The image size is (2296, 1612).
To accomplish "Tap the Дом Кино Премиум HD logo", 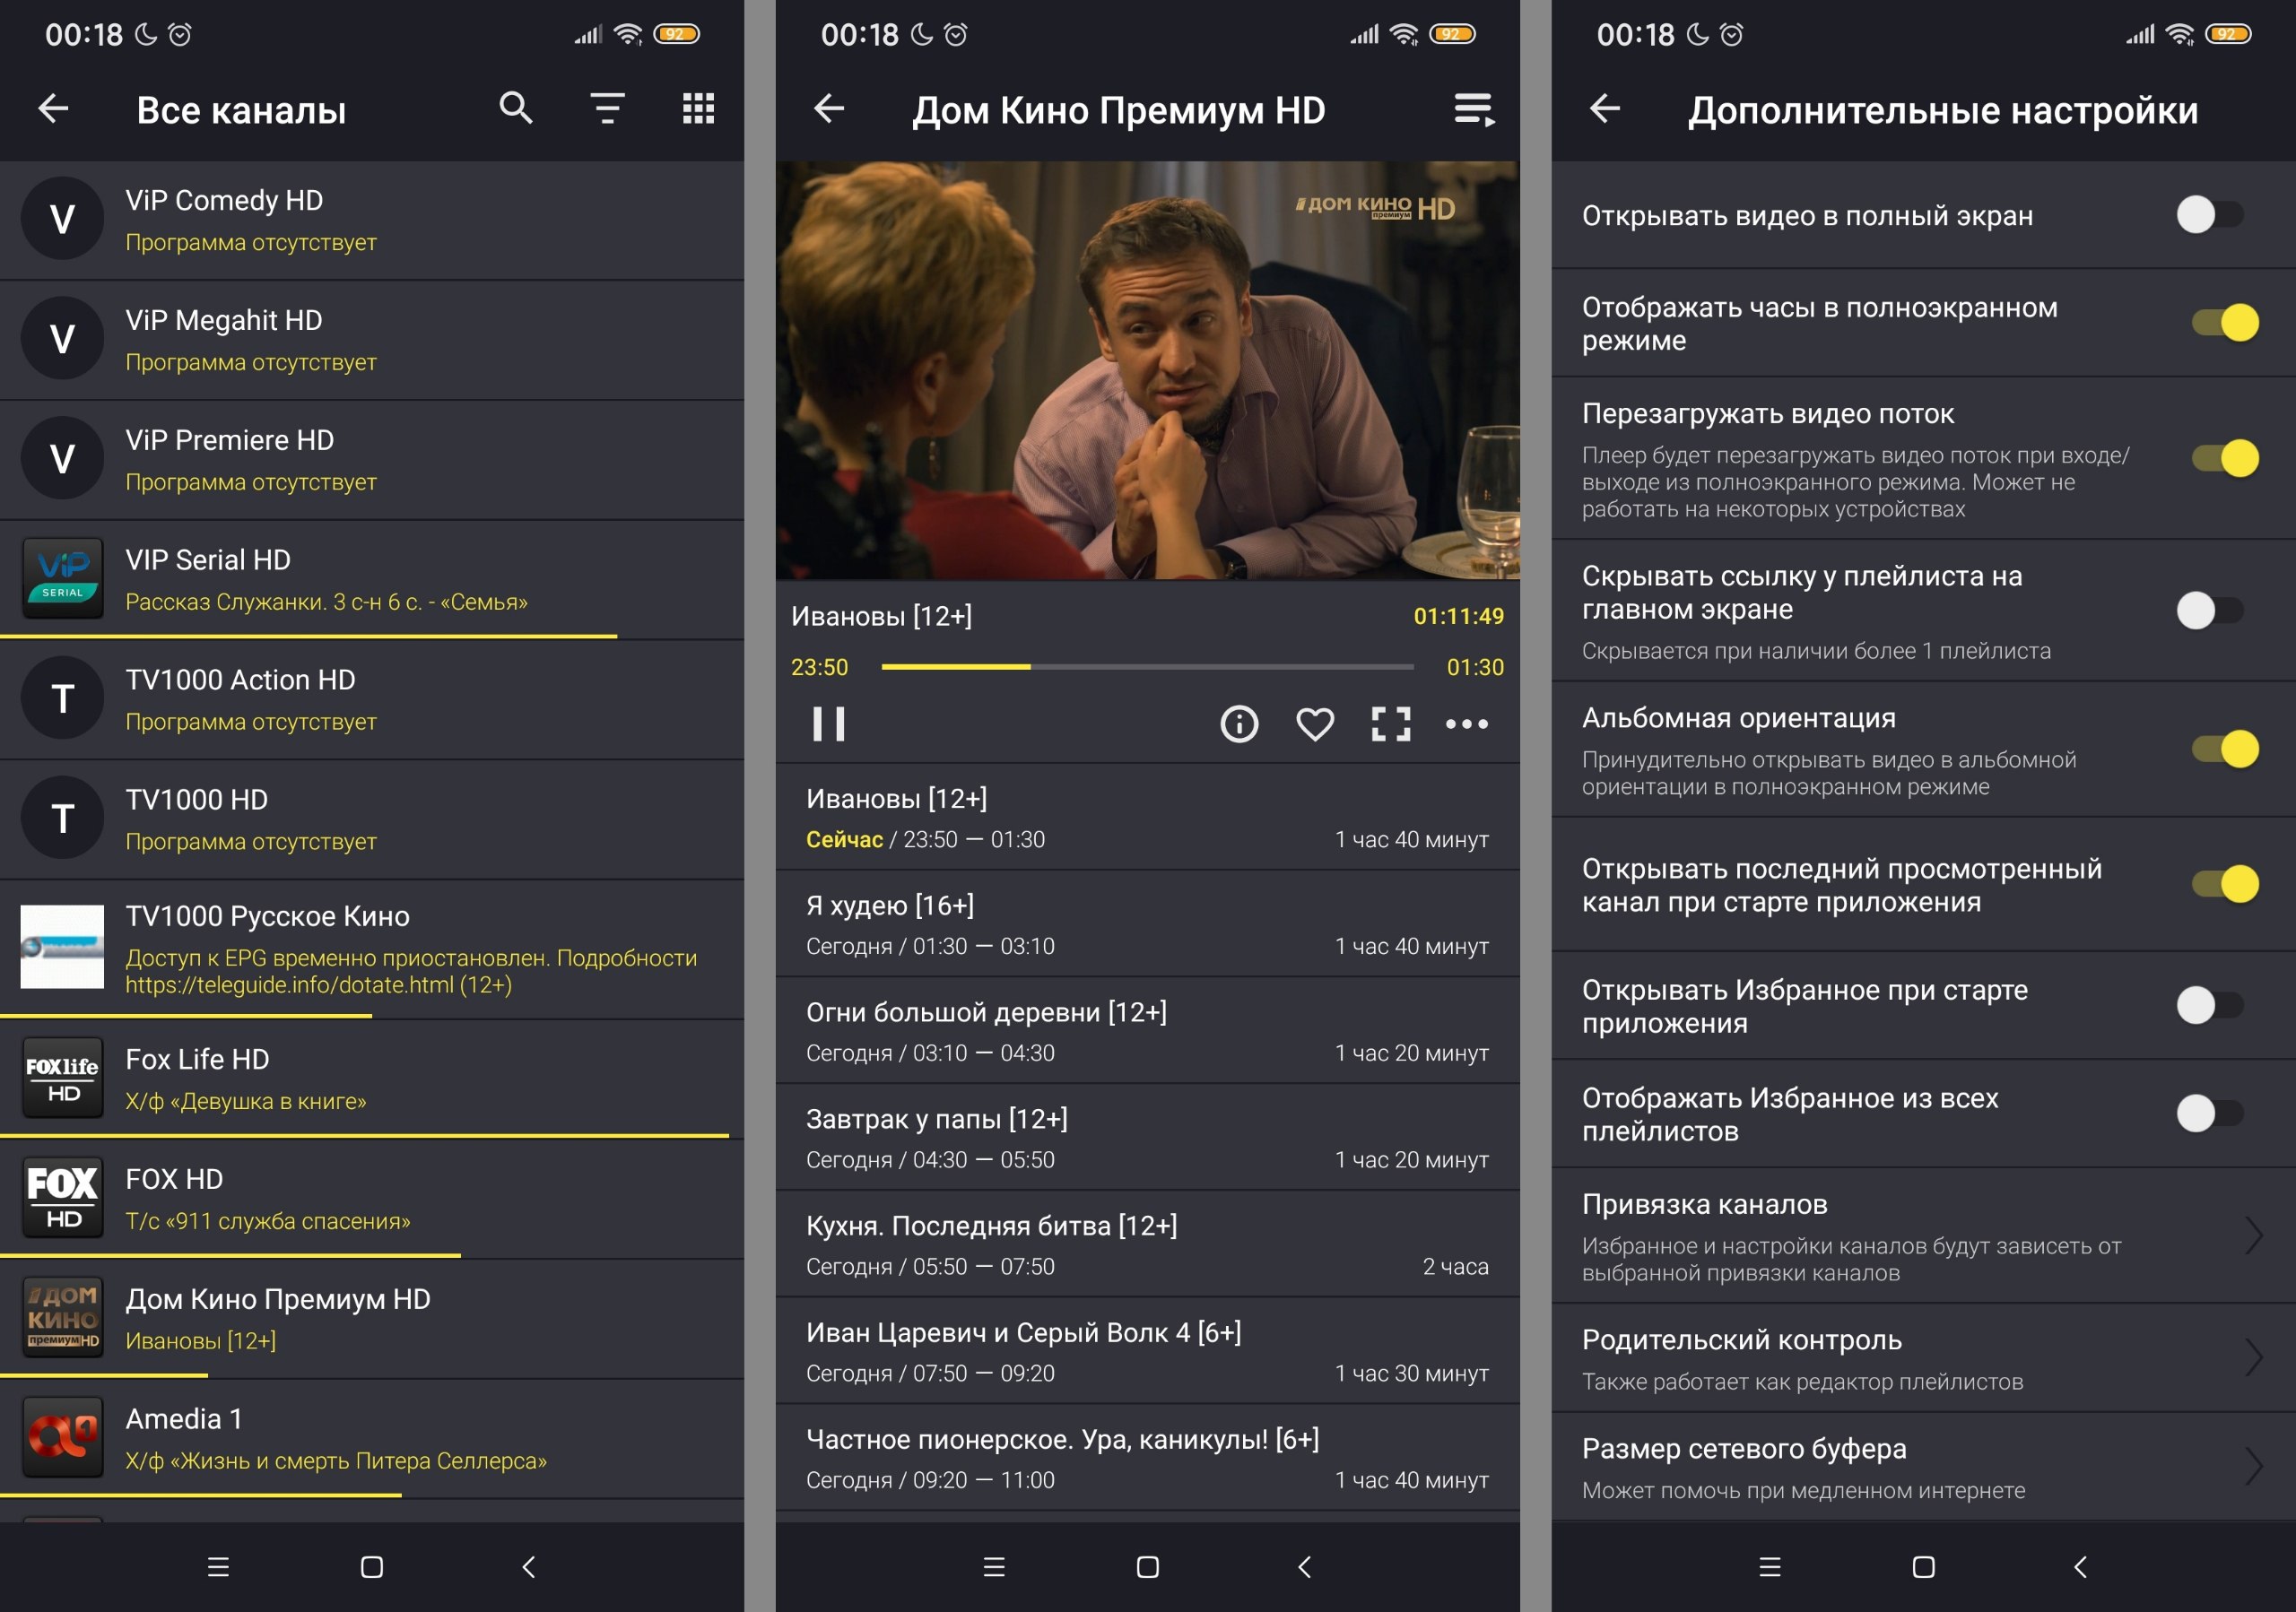I will pos(62,1317).
